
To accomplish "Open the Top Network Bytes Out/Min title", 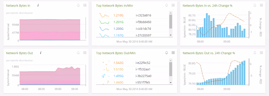I will [116, 53].
